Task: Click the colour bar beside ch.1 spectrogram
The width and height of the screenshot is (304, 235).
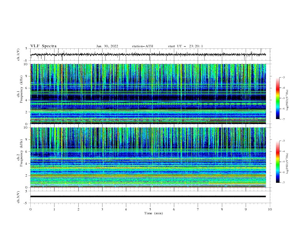Action: 278,98
